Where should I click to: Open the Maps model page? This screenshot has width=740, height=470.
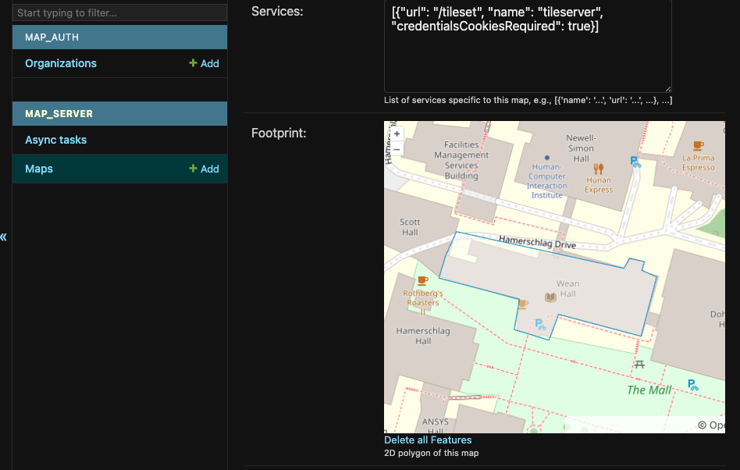[39, 169]
